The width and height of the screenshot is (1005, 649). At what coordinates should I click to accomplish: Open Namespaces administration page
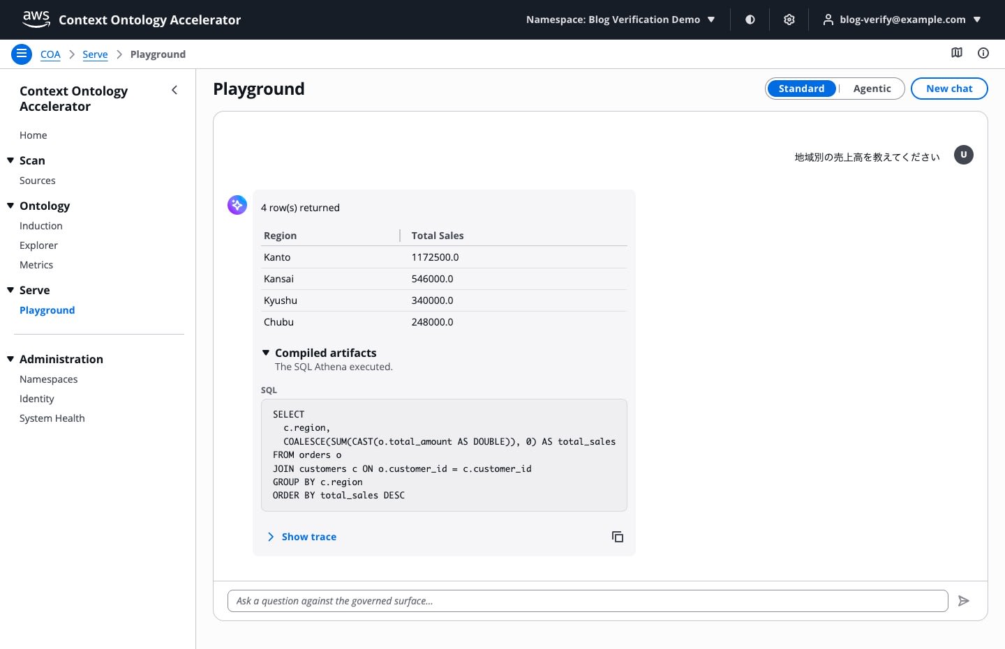click(x=49, y=379)
